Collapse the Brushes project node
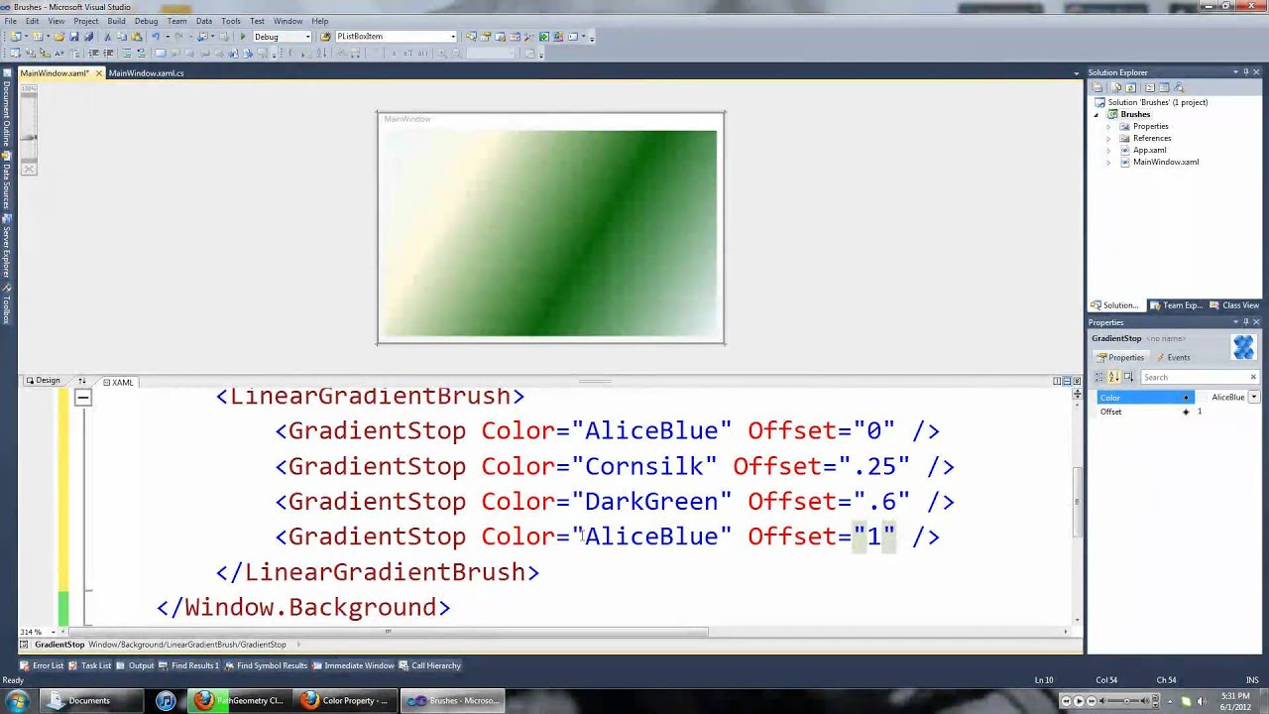Viewport: 1269px width, 714px height. pos(1097,115)
